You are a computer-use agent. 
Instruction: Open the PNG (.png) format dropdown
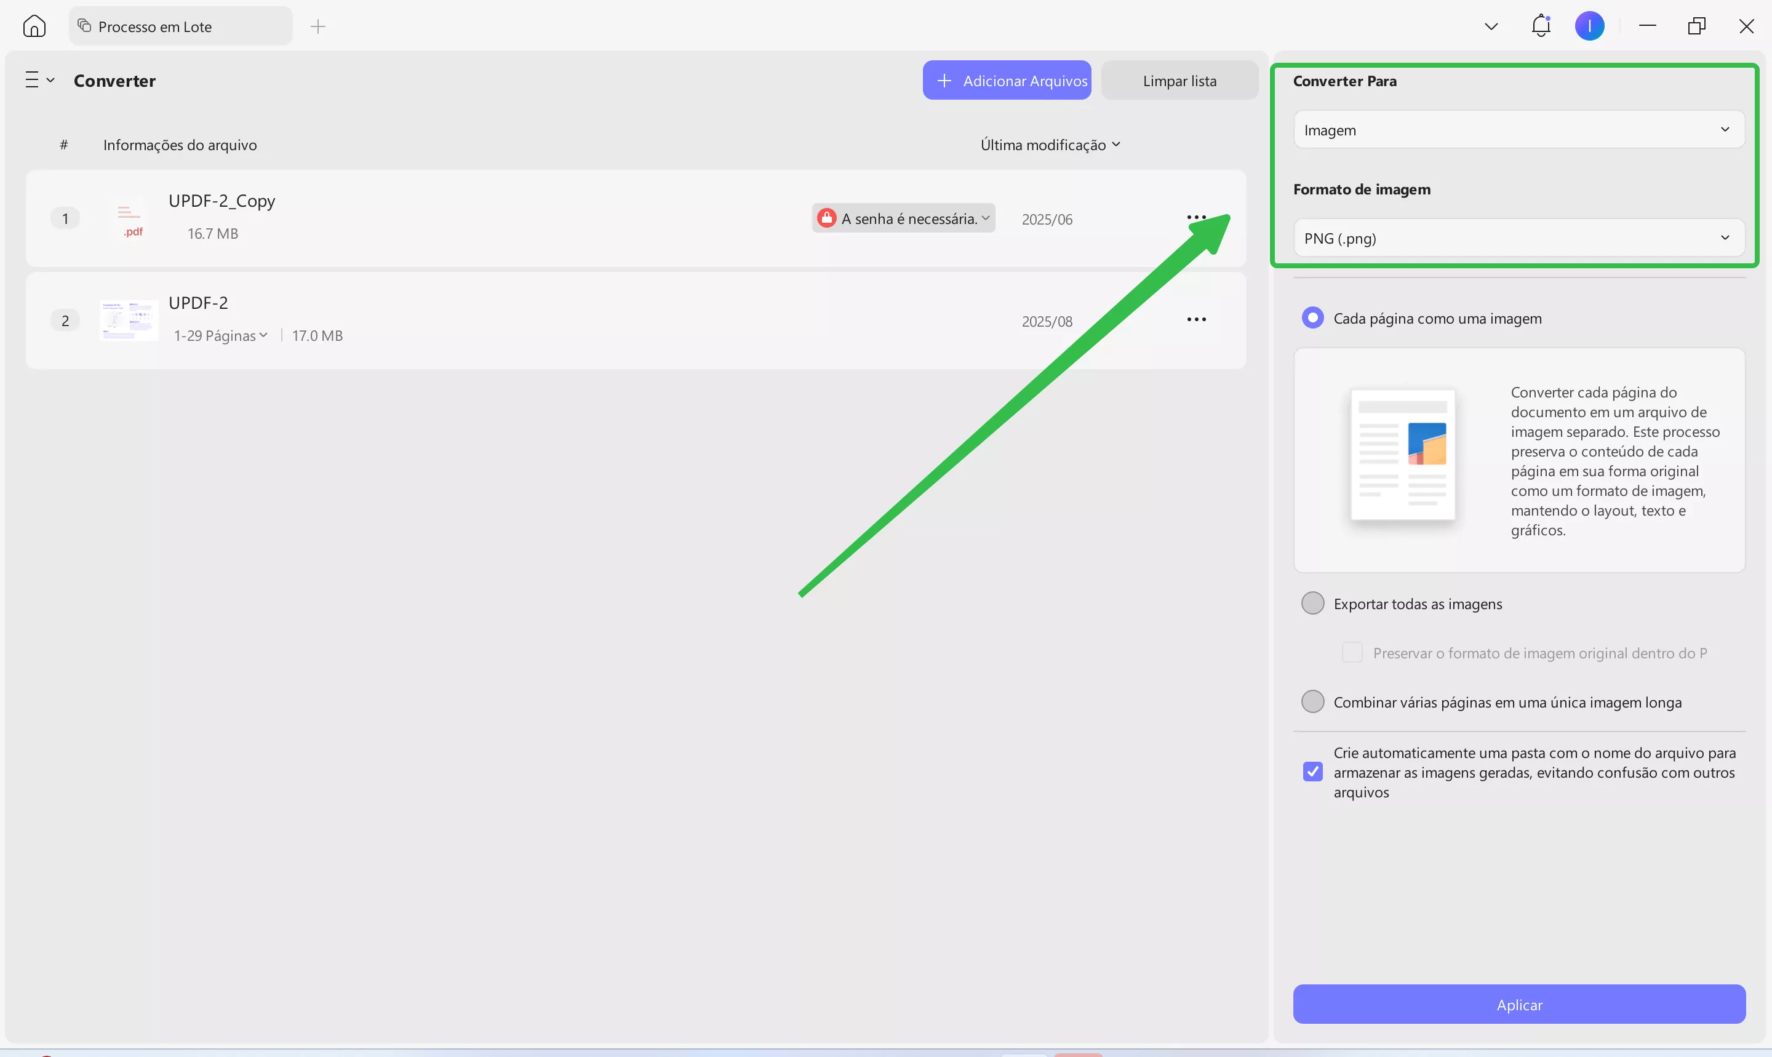coord(1518,238)
